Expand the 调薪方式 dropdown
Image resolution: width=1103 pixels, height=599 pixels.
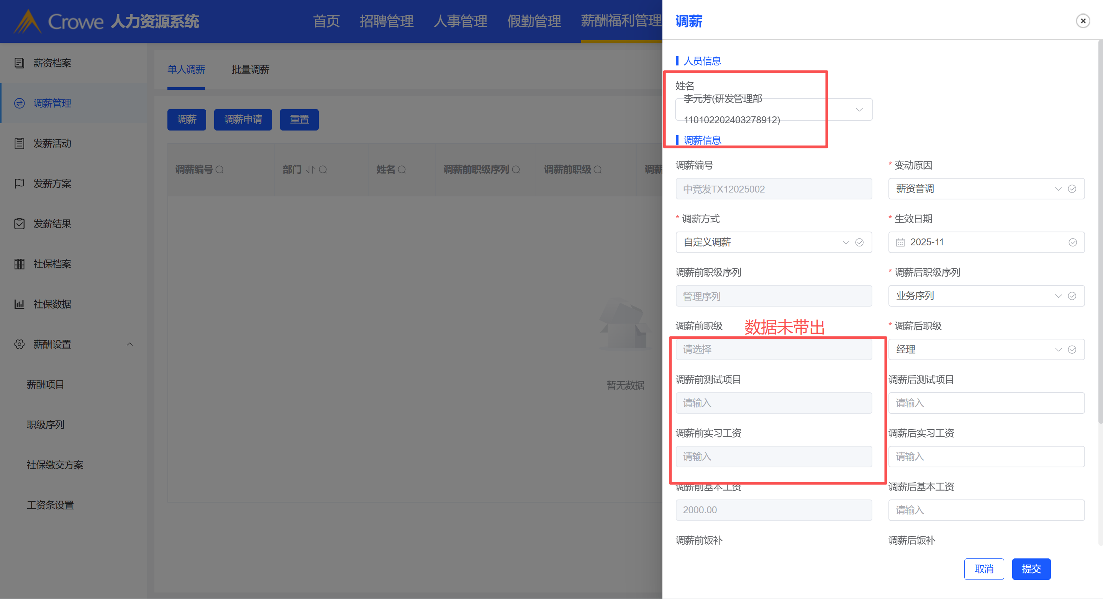click(845, 243)
